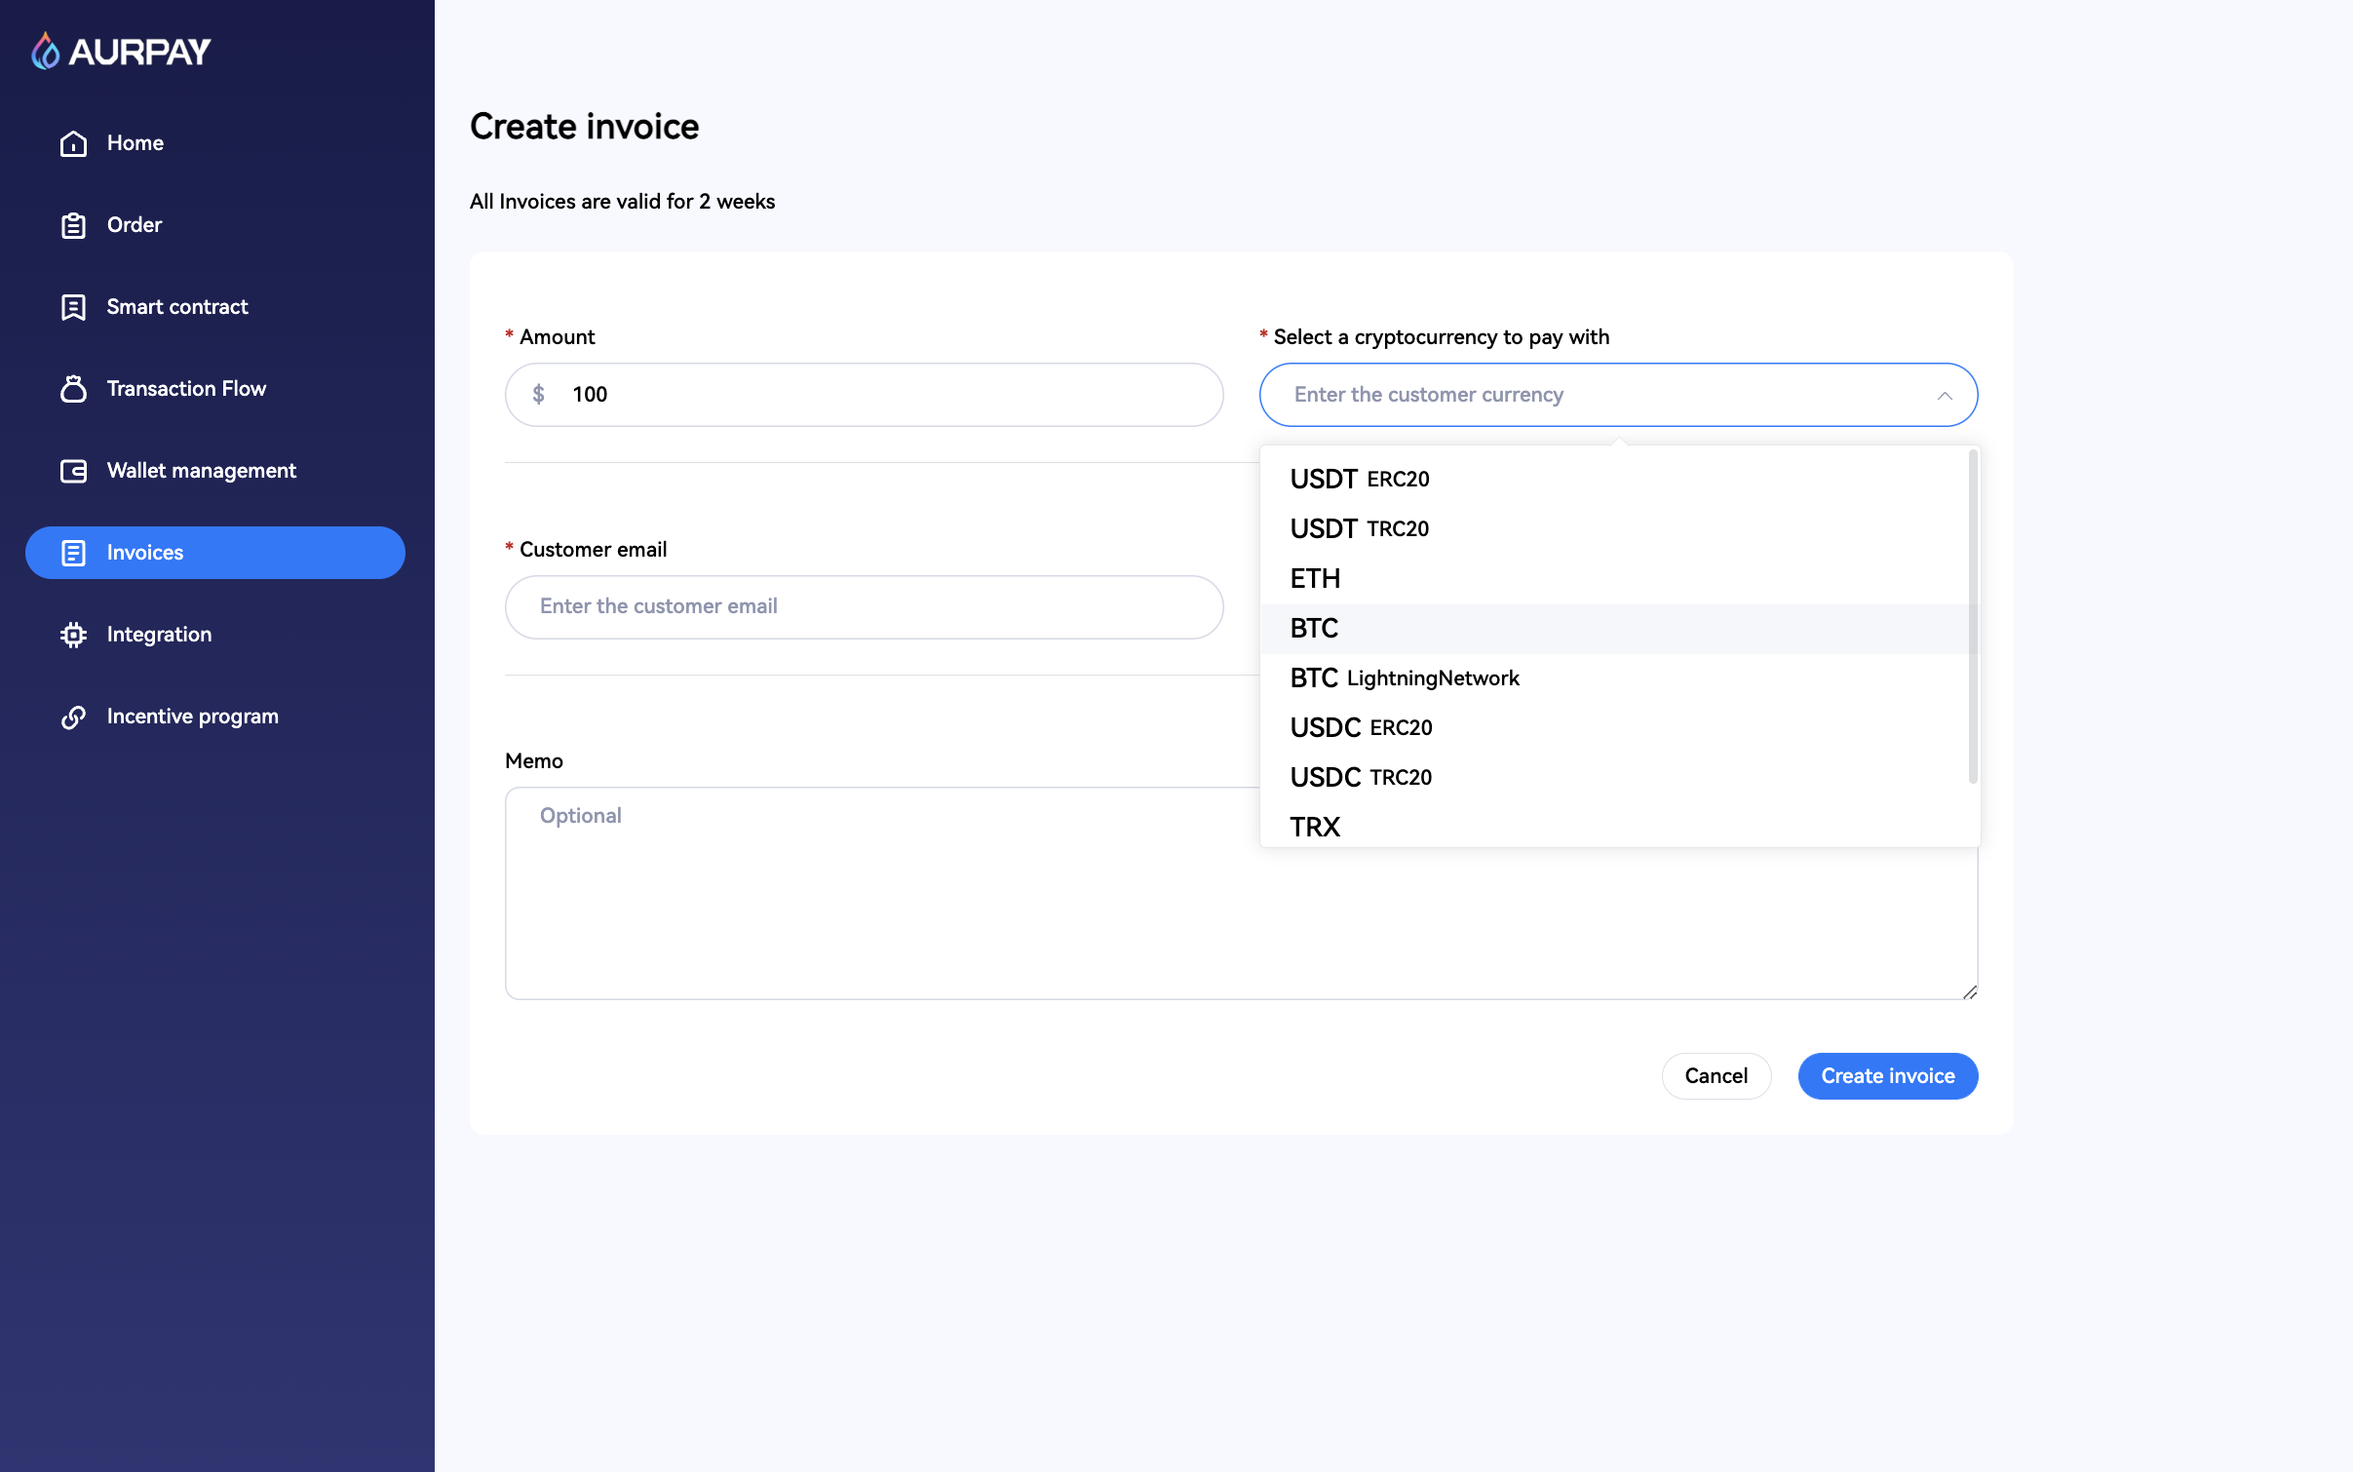Click the Wallet management wallet icon
2353x1472 pixels.
click(x=73, y=471)
